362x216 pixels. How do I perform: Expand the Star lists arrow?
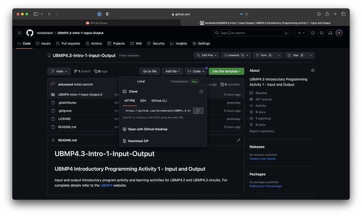coord(311,55)
